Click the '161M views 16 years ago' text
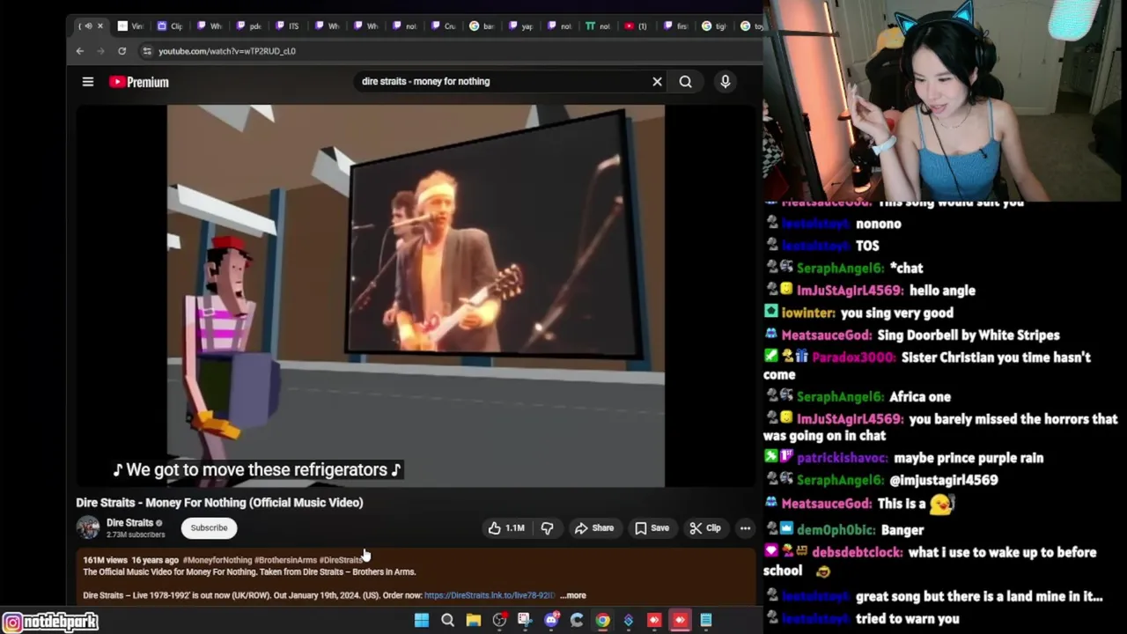Viewport: 1127px width, 634px height. (130, 560)
